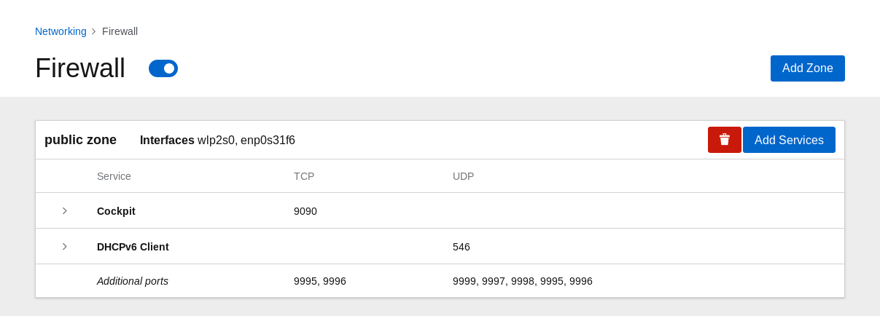
Task: Click the breadcrumb separator chevron icon
Action: tap(94, 31)
